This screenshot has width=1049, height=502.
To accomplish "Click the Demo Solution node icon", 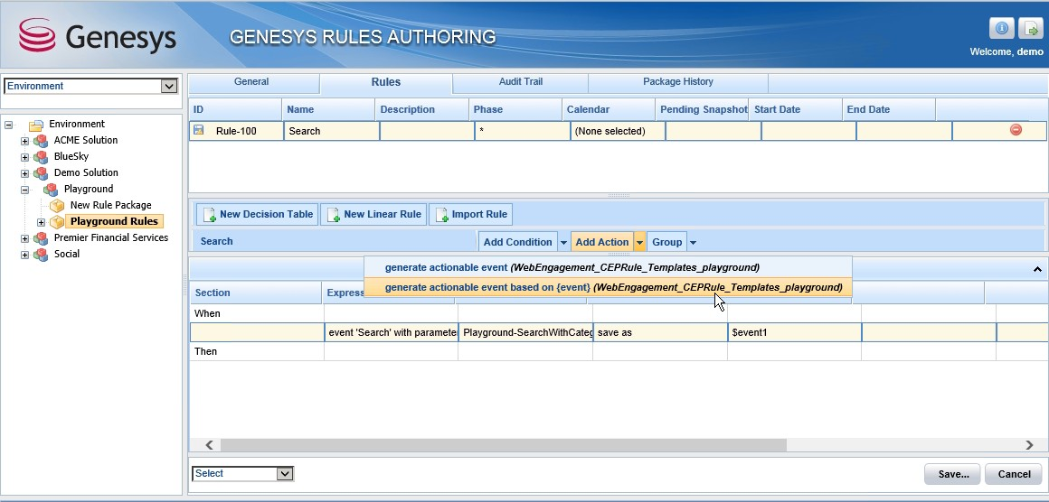I will coord(41,172).
